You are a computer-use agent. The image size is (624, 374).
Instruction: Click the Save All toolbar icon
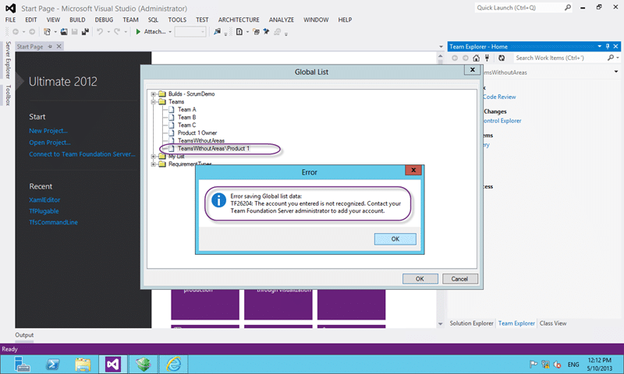pyautogui.click(x=85, y=32)
